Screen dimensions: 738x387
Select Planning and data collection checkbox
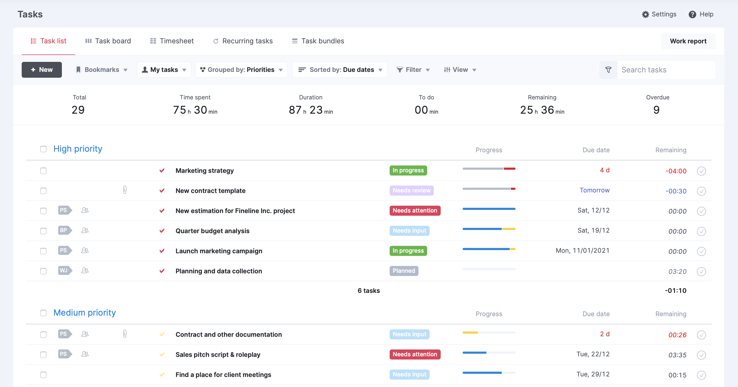(43, 271)
